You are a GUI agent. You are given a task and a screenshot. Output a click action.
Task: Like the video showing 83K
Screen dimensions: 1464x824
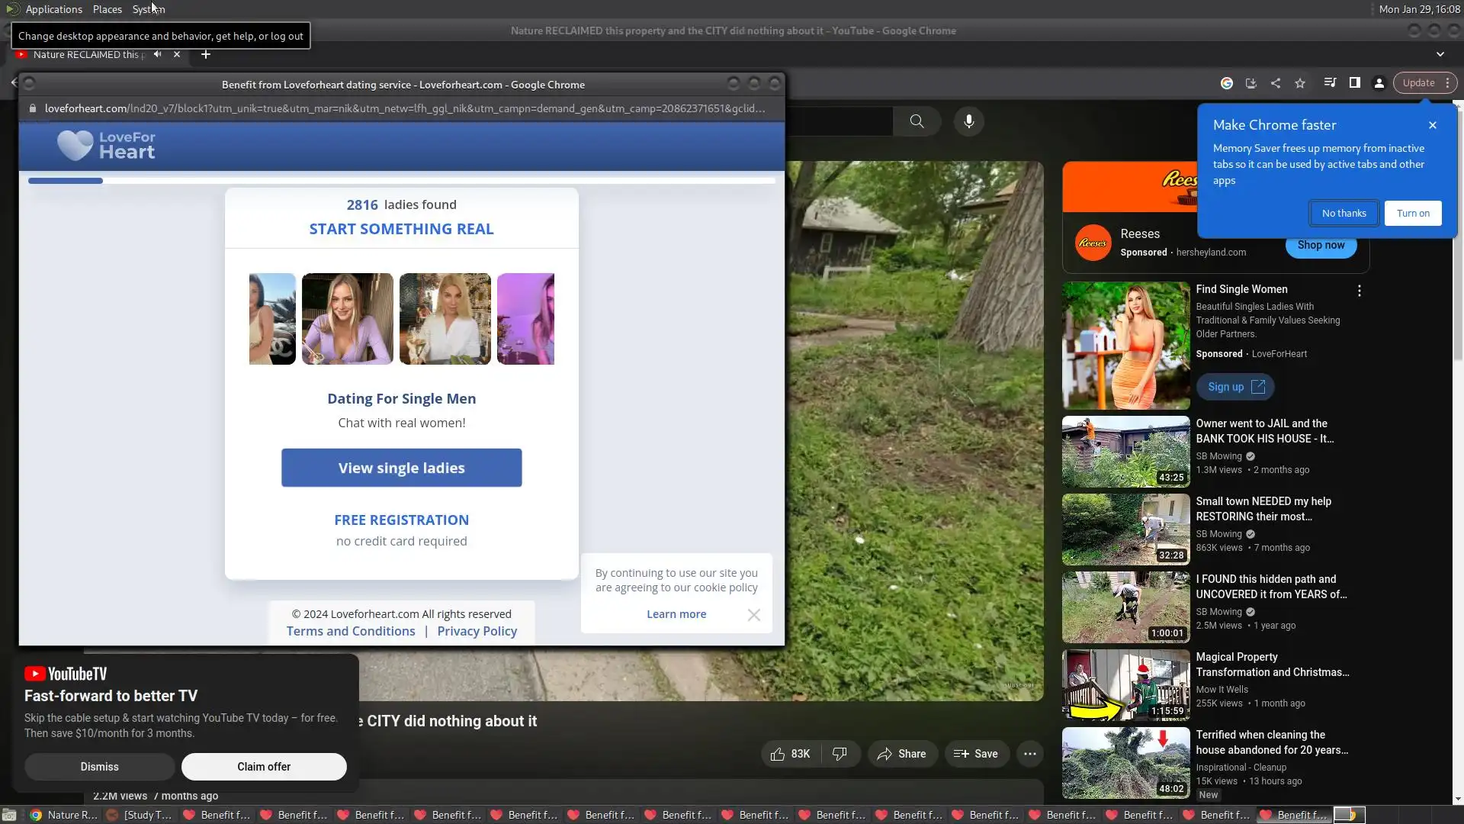click(790, 754)
